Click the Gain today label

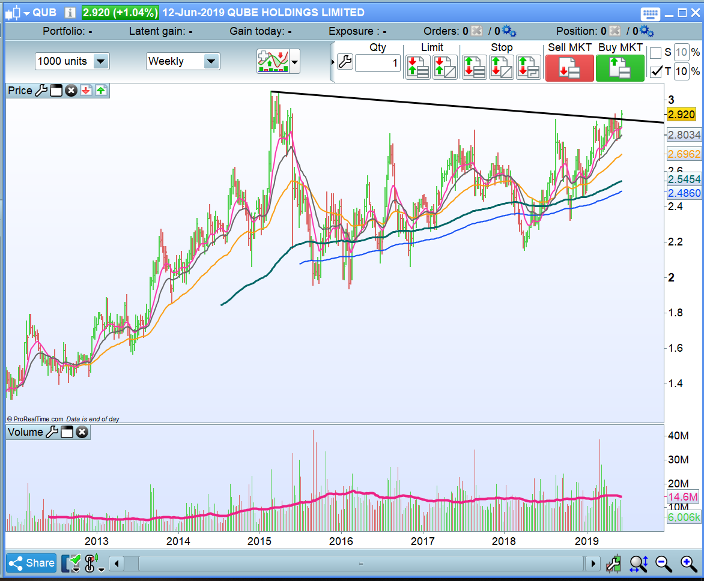coord(261,31)
